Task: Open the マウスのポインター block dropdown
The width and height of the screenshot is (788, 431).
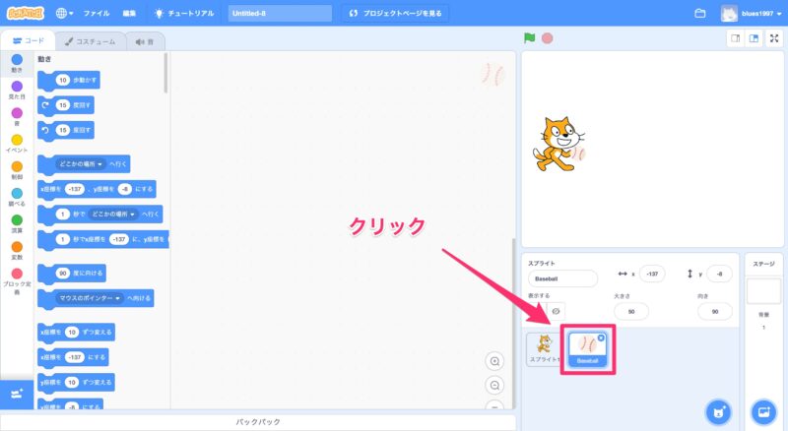Action: point(117,296)
